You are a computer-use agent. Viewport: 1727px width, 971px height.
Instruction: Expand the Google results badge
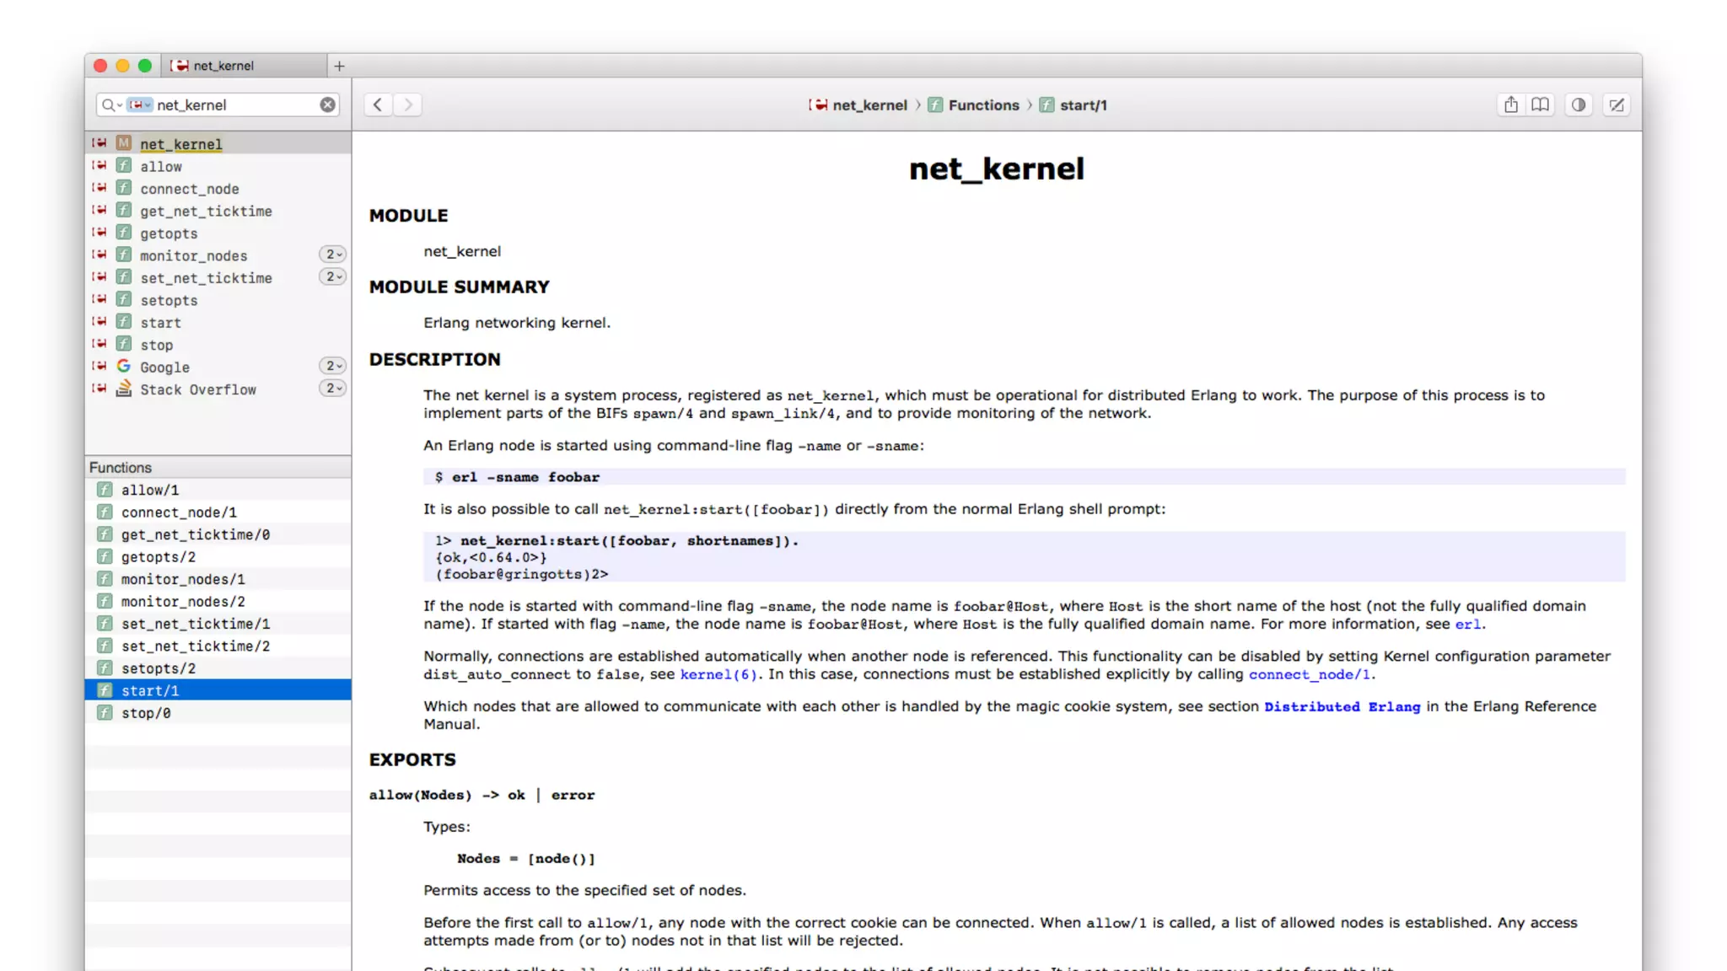pos(333,366)
